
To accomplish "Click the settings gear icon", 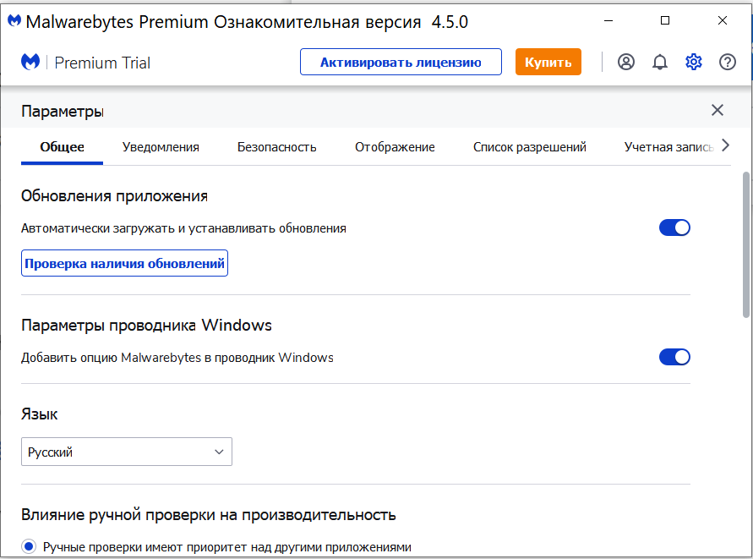I will tap(694, 62).
